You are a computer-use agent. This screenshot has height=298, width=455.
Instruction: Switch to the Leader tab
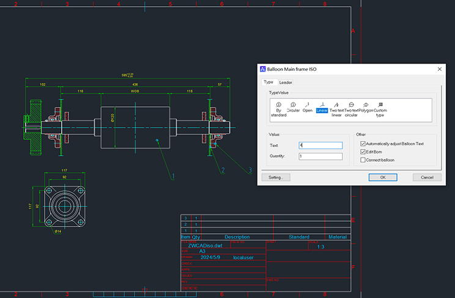[286, 82]
